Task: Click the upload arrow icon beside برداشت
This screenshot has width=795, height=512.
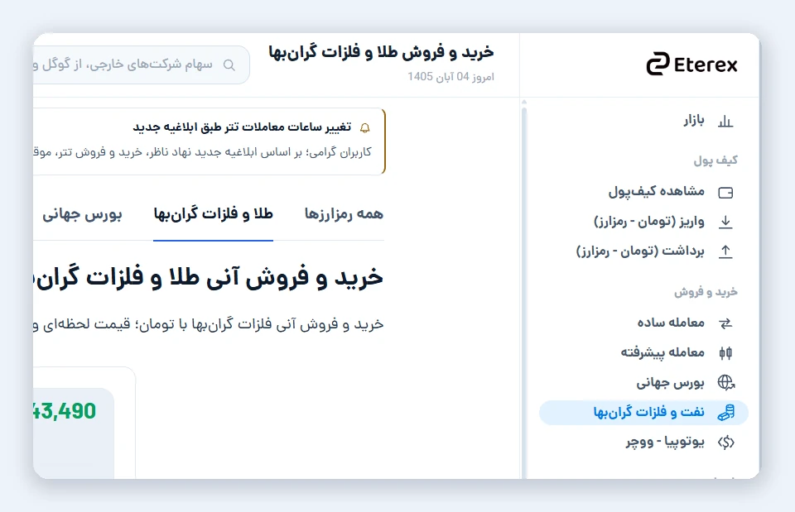Action: pyautogui.click(x=725, y=251)
